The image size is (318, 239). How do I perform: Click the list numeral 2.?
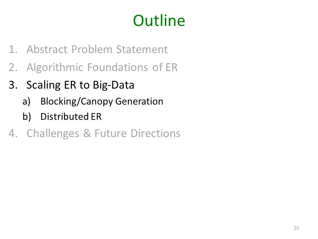[13, 67]
